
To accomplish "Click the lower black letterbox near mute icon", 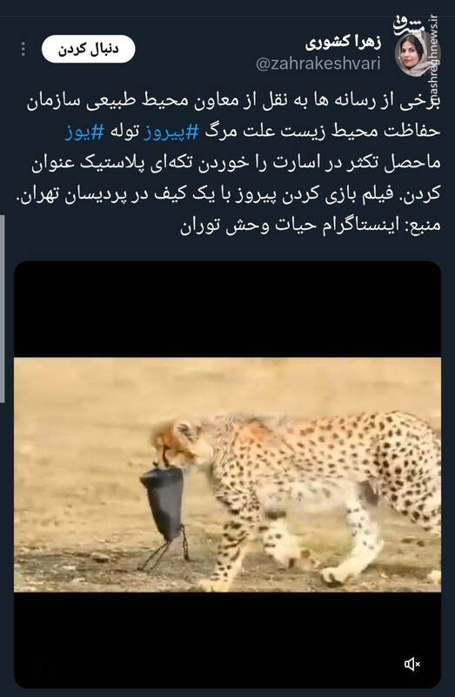I will [227, 639].
